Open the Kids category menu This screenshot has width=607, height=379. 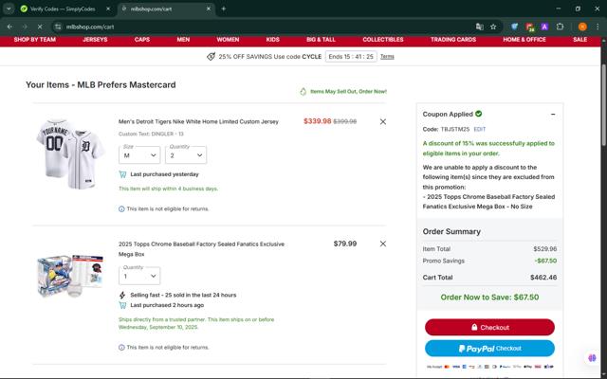[272, 40]
